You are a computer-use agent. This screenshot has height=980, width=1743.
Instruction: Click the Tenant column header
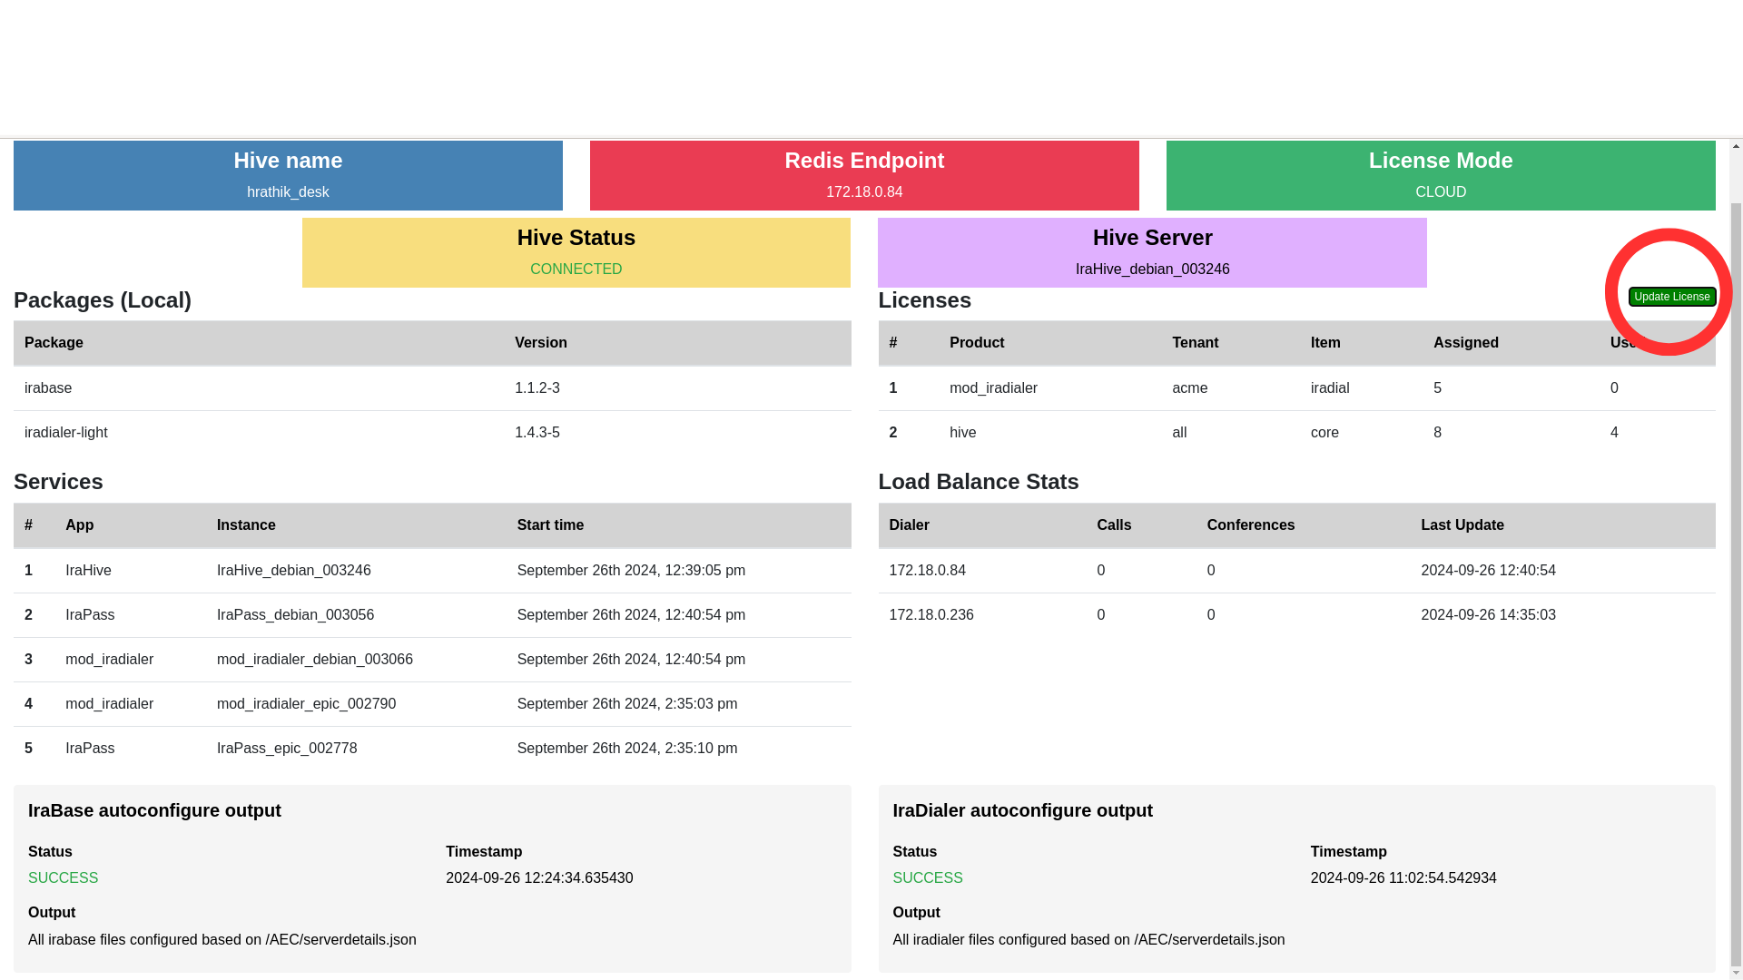tap(1195, 343)
